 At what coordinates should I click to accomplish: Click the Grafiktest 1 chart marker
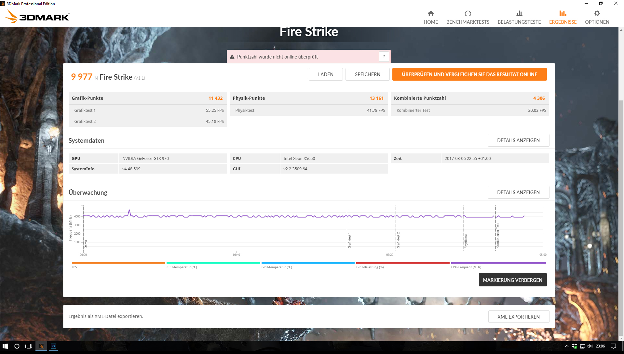coord(349,241)
